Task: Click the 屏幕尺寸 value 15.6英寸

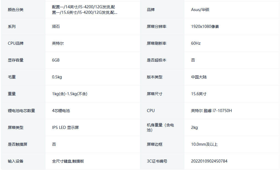Action: click(199, 94)
